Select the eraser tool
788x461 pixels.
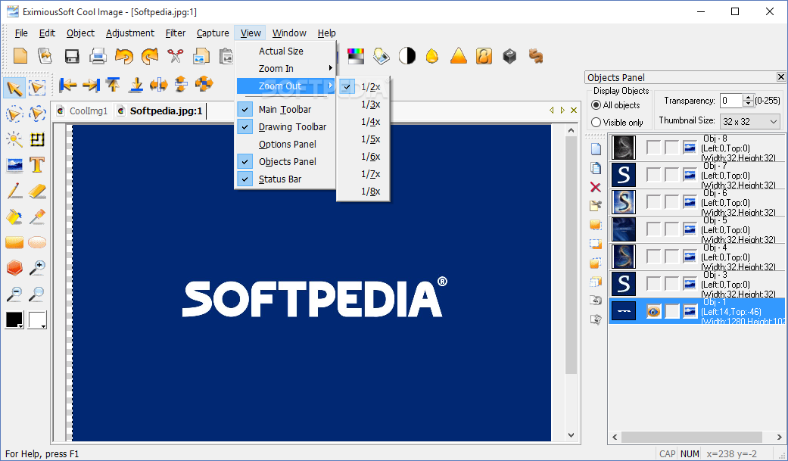click(37, 191)
